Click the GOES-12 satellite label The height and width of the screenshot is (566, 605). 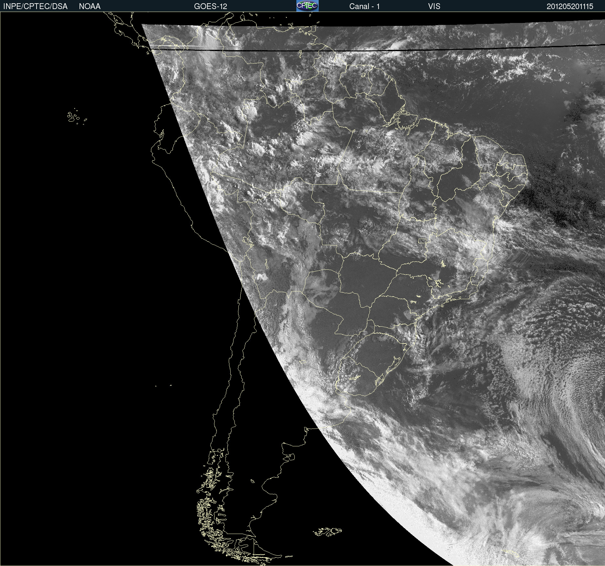pyautogui.click(x=211, y=6)
